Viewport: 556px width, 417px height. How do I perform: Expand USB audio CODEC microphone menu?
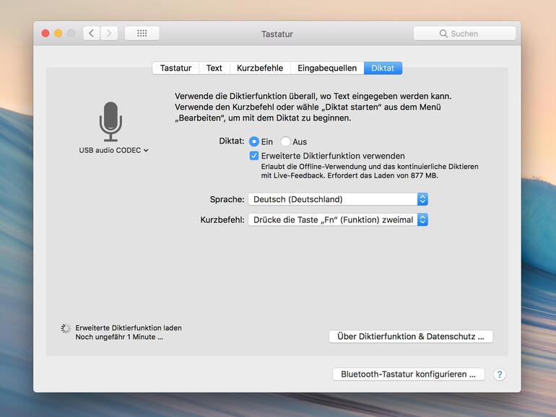point(113,150)
